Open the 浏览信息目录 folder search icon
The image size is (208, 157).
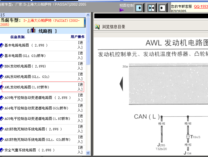[x=97, y=27]
